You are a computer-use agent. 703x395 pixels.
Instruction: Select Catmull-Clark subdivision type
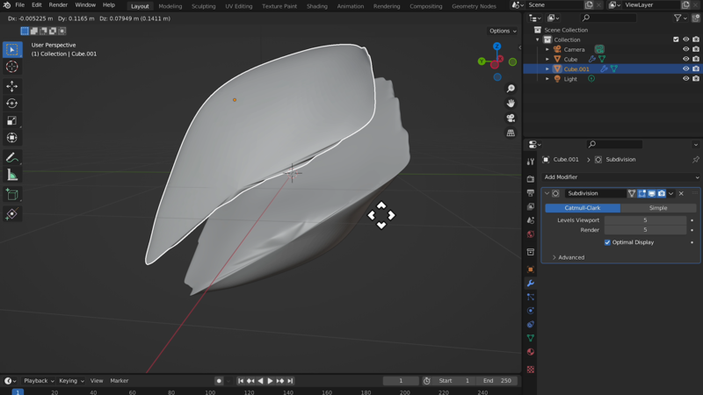(583, 208)
